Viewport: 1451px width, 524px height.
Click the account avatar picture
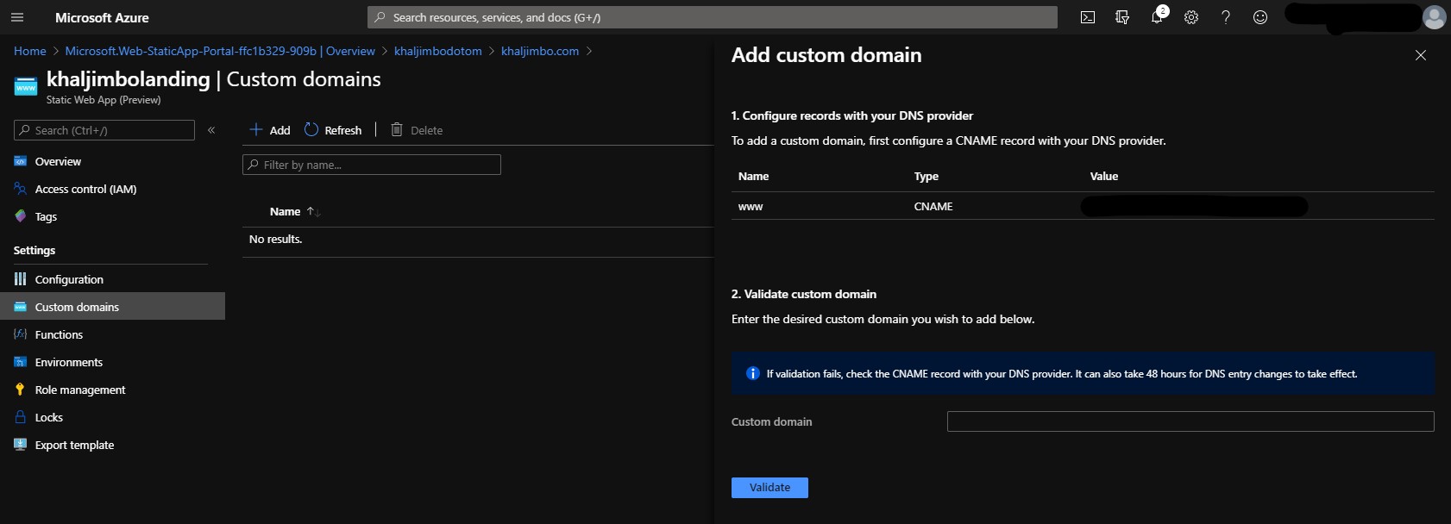[1435, 17]
